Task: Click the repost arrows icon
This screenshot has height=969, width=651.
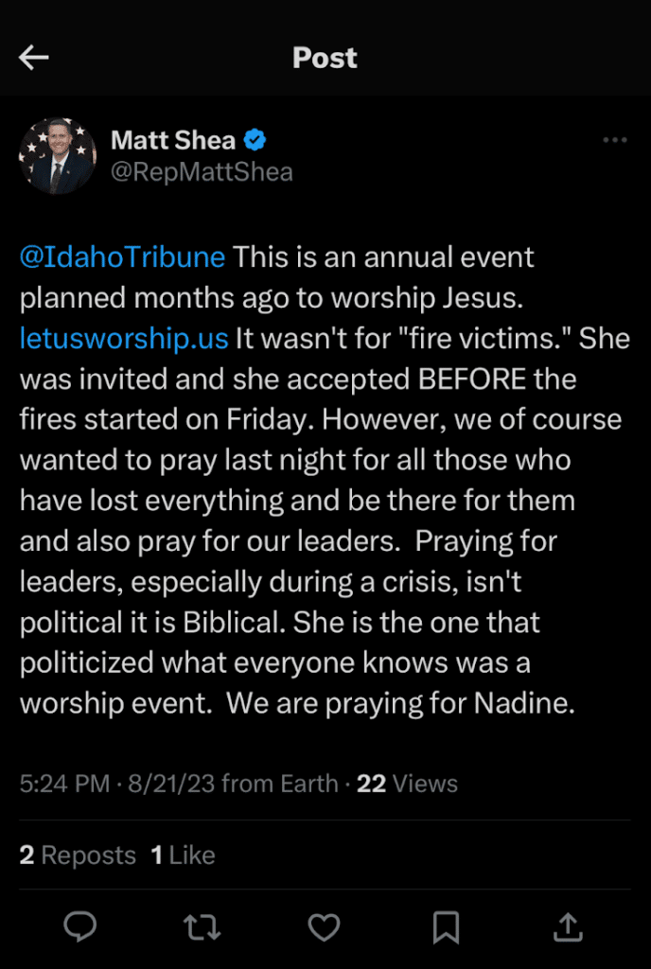Action: (202, 927)
